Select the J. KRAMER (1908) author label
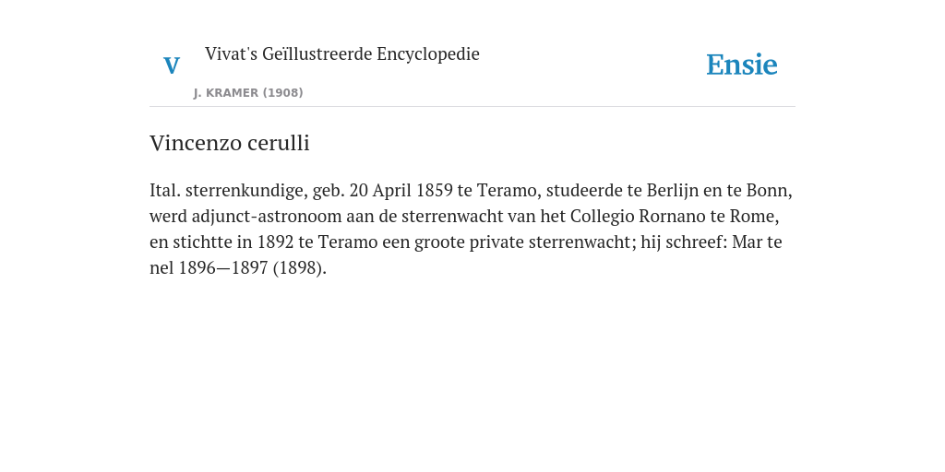This screenshot has width=945, height=472. click(248, 93)
